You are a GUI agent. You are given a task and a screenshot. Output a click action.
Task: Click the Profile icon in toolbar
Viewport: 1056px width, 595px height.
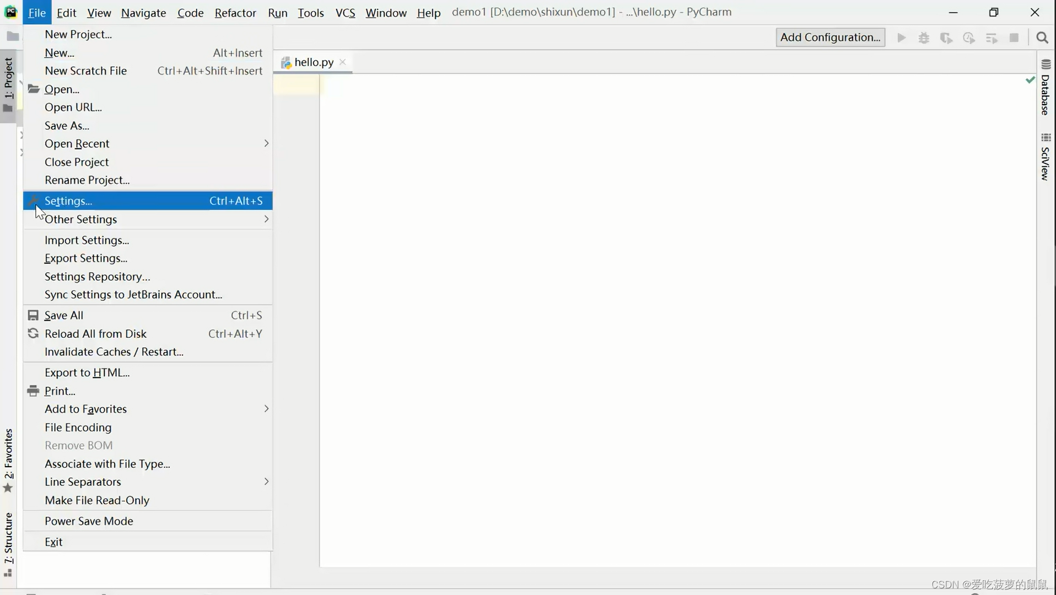pyautogui.click(x=969, y=37)
